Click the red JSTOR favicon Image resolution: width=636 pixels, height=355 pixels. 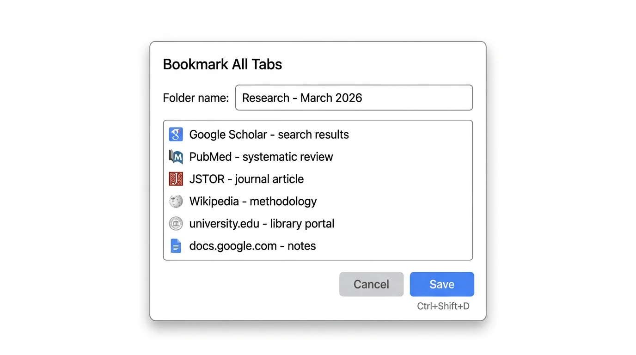[x=176, y=179]
